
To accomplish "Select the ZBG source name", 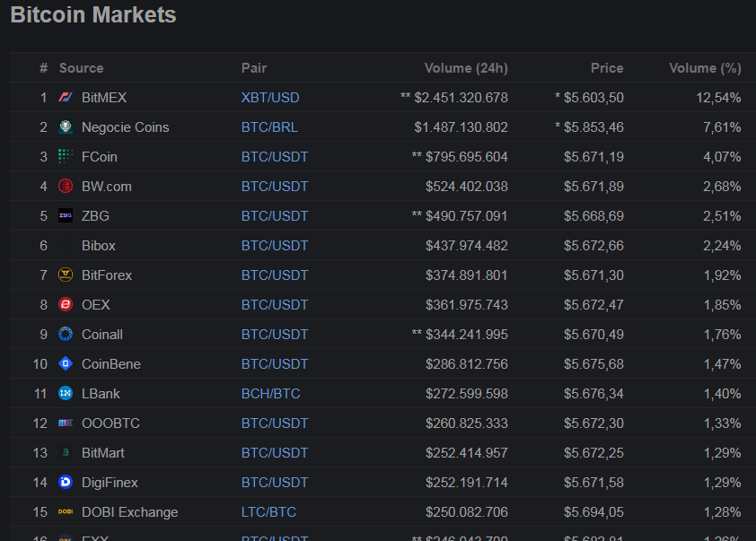I will click(x=95, y=216).
